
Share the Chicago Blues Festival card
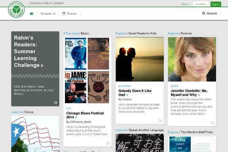(x=108, y=143)
